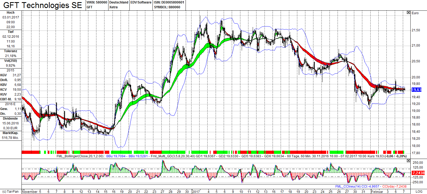Select the low date 02.12.2016
Image resolution: width=427 pixels, height=194 pixels.
[x=11, y=37]
